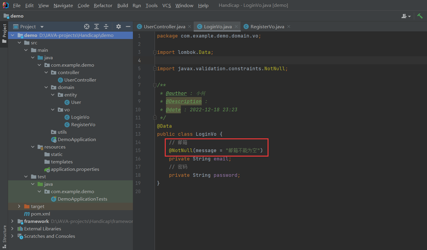Open Project panel settings gear

click(119, 26)
